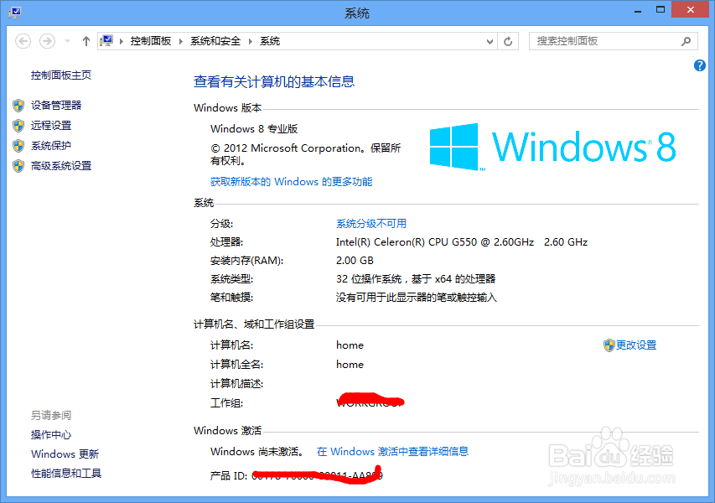Image resolution: width=715 pixels, height=503 pixels.
Task: Go up one level with up arrow
Action: [85, 42]
